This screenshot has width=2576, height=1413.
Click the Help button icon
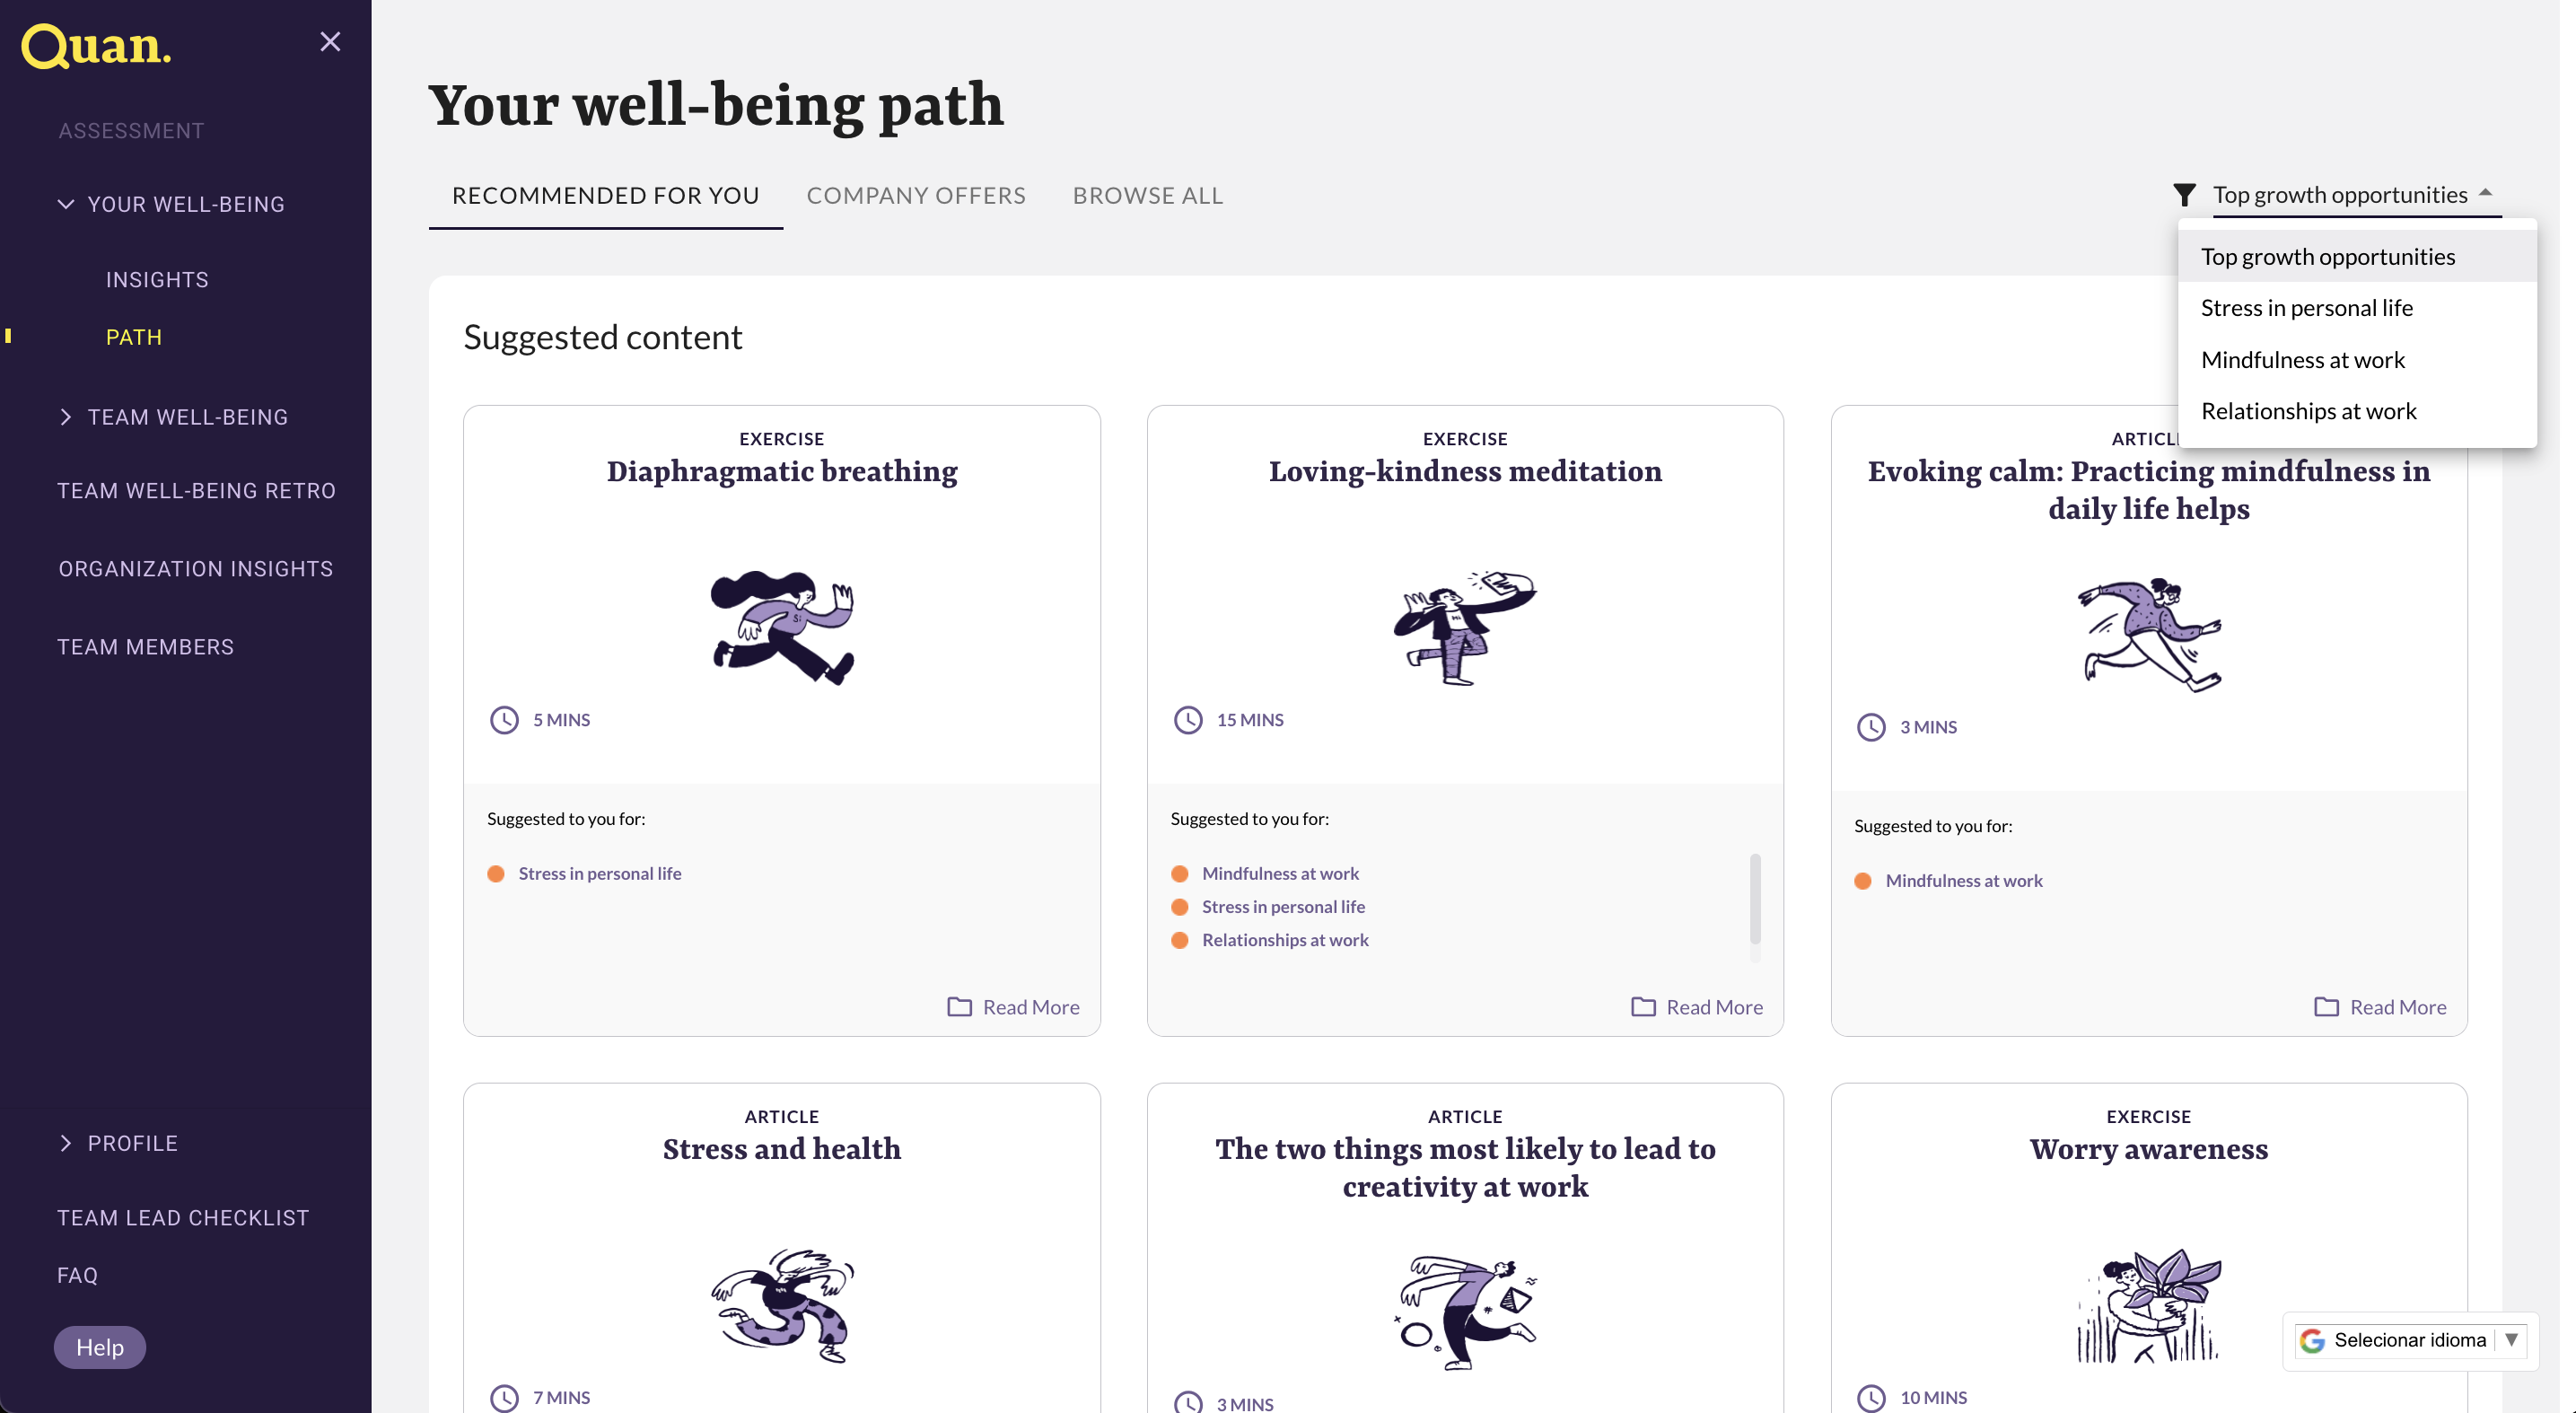(x=98, y=1345)
